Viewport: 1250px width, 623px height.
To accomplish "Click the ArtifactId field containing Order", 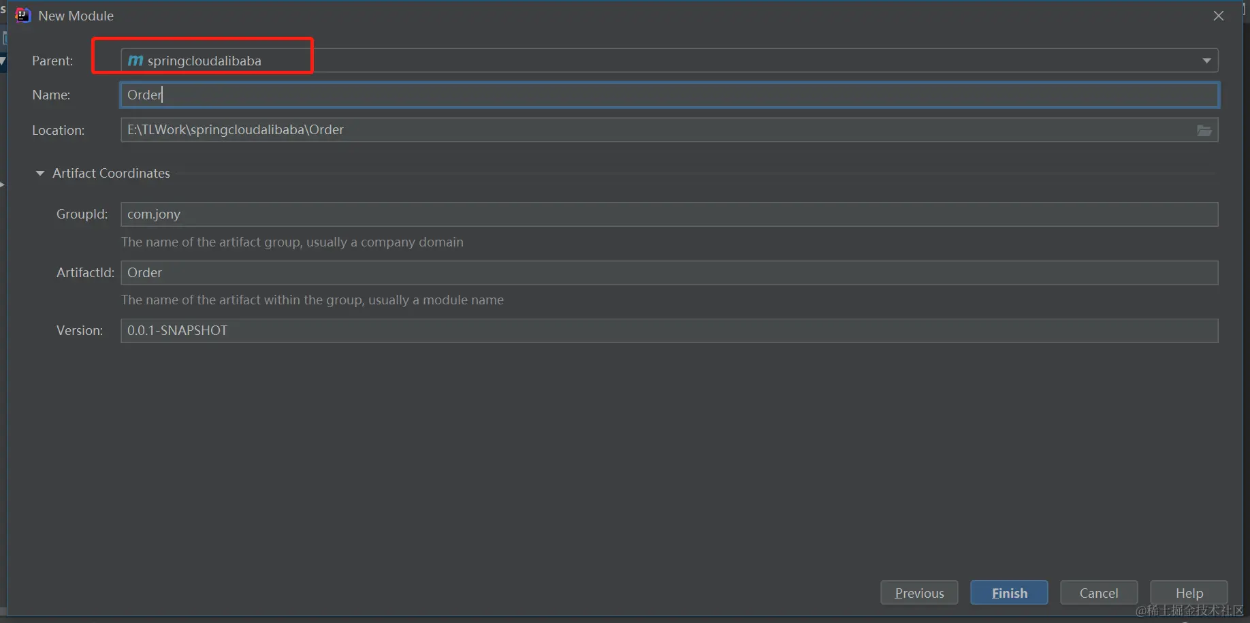I will [669, 272].
